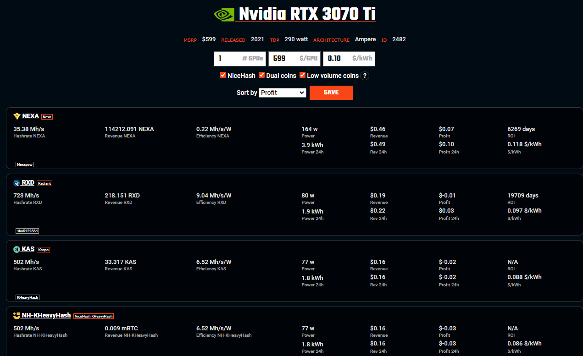583x356 pixels.
Task: Click the Released 2021 value
Action: pos(257,39)
